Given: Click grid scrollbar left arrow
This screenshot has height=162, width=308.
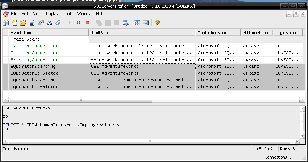Looking at the screenshot, I should point(6,100).
